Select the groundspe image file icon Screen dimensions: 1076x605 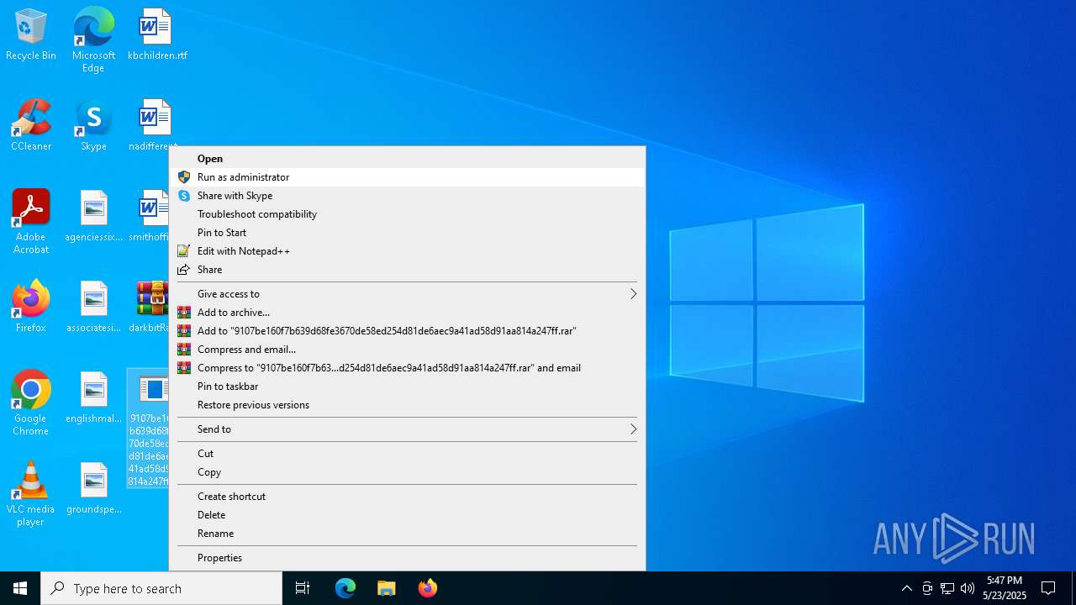[93, 489]
